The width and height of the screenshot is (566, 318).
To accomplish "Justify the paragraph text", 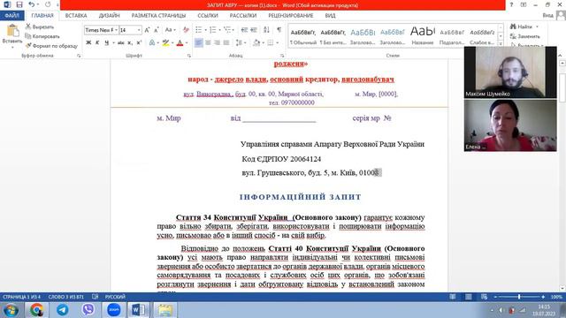I will [x=226, y=43].
